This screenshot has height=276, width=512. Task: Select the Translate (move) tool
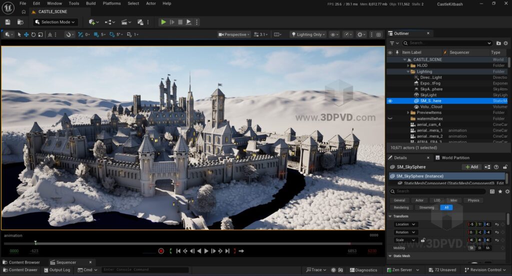[26, 34]
